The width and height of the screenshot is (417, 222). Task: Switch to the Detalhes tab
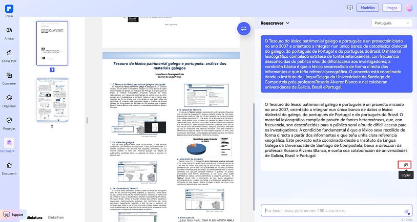coord(56,217)
